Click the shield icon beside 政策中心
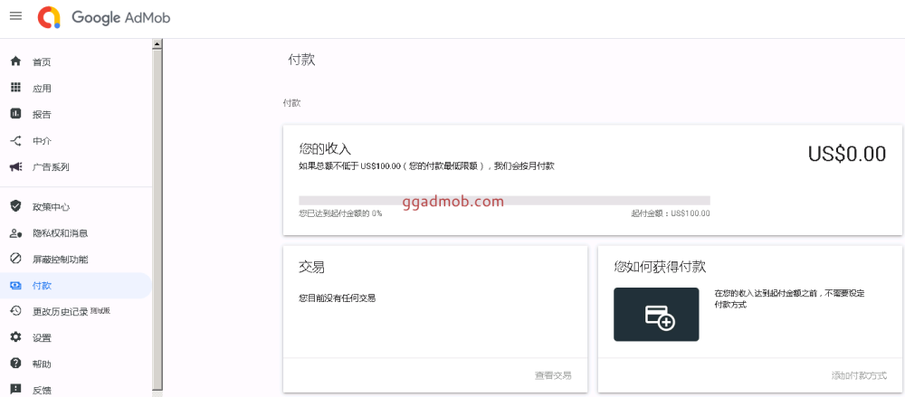The height and width of the screenshot is (397, 905). coord(16,206)
